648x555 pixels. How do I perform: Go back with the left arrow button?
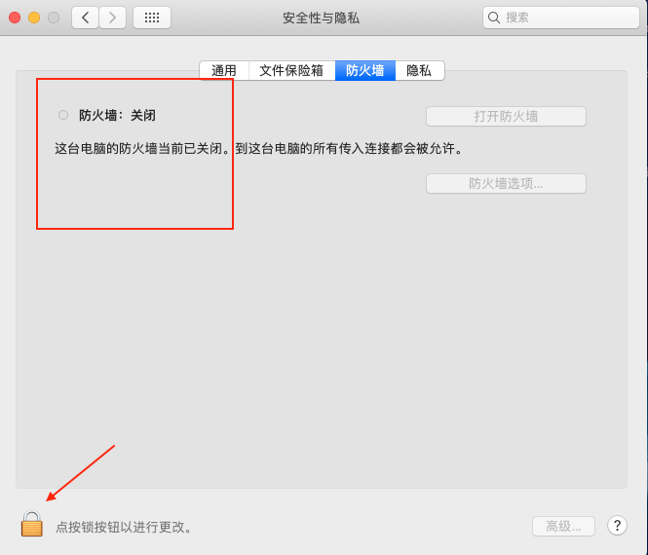point(85,18)
